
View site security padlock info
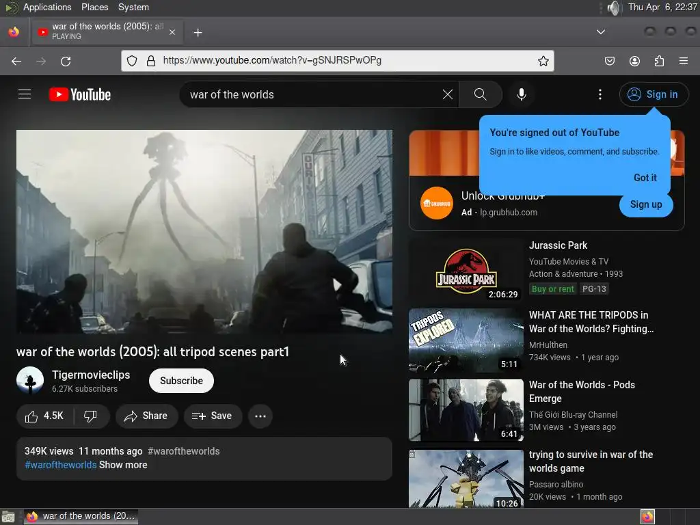click(151, 61)
